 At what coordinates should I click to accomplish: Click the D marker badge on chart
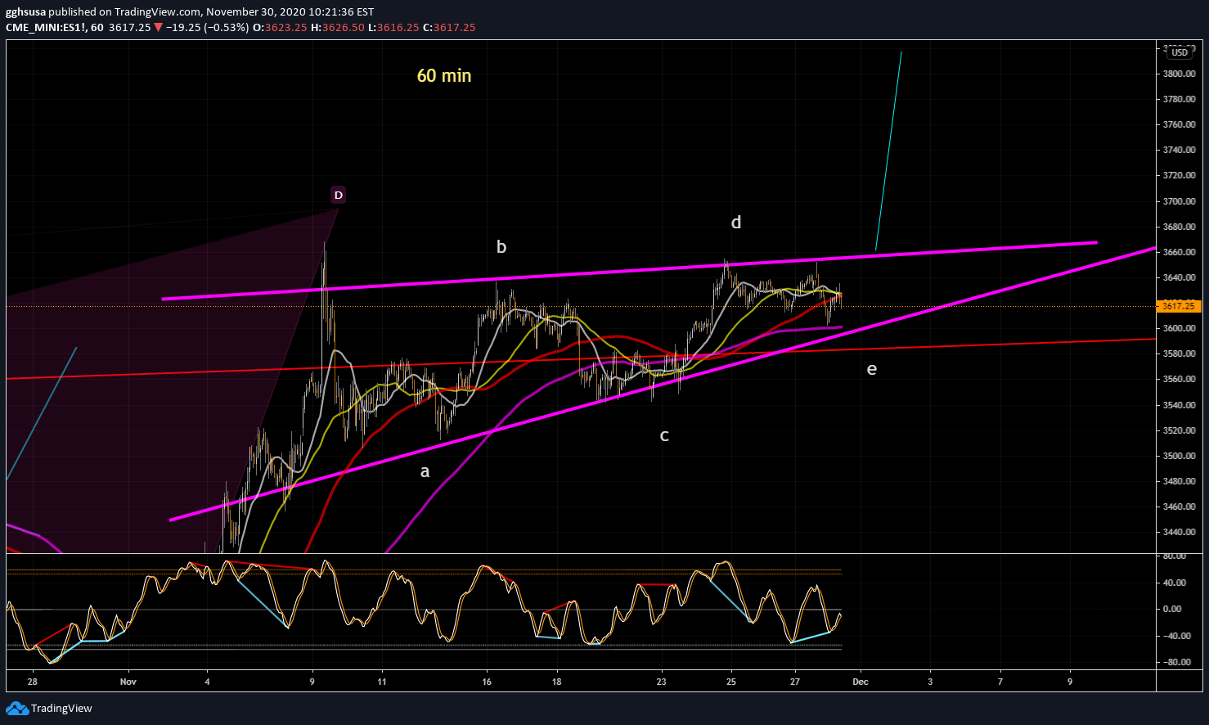click(x=338, y=195)
